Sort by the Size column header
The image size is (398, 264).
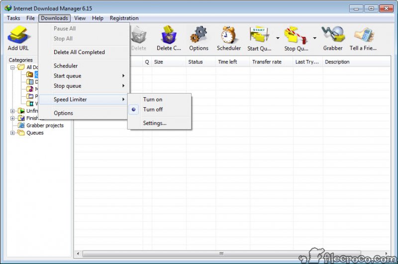tap(169, 62)
